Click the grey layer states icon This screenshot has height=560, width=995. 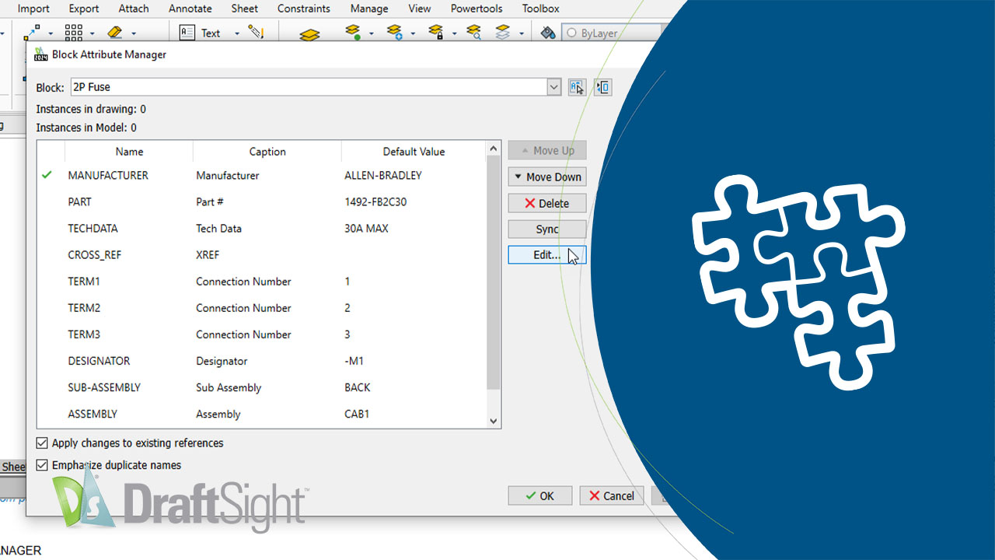[503, 33]
